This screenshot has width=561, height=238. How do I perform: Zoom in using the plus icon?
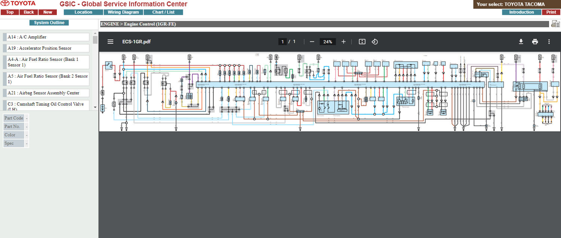pyautogui.click(x=344, y=42)
